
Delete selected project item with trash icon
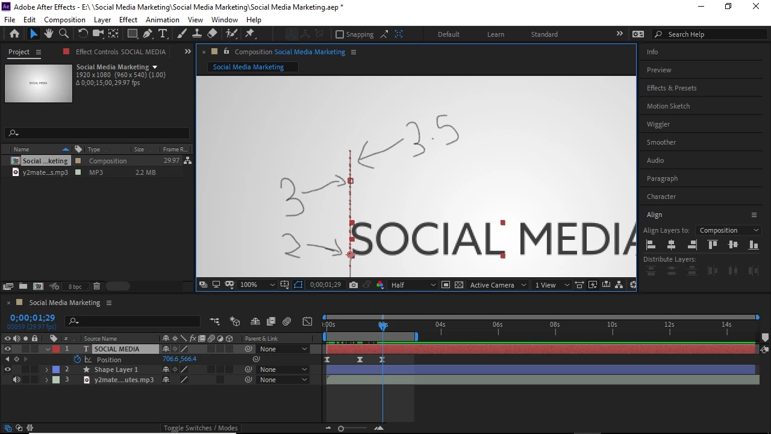coord(96,286)
